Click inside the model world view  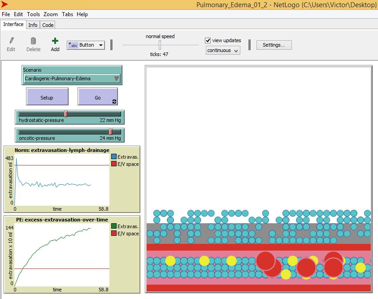tap(258, 179)
